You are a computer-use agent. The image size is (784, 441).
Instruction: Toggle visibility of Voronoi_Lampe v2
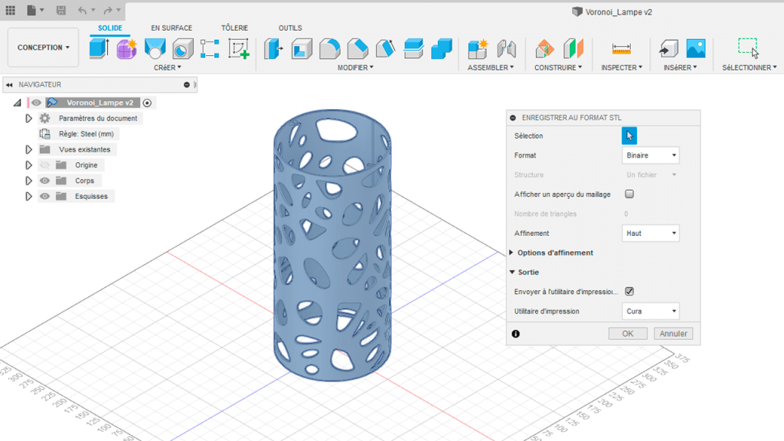37,103
